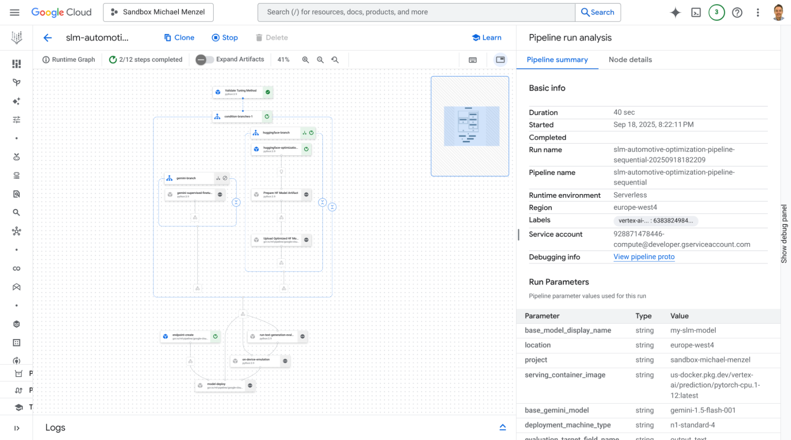
Task: Select the search icon in the left sidebar
Action: 16,212
